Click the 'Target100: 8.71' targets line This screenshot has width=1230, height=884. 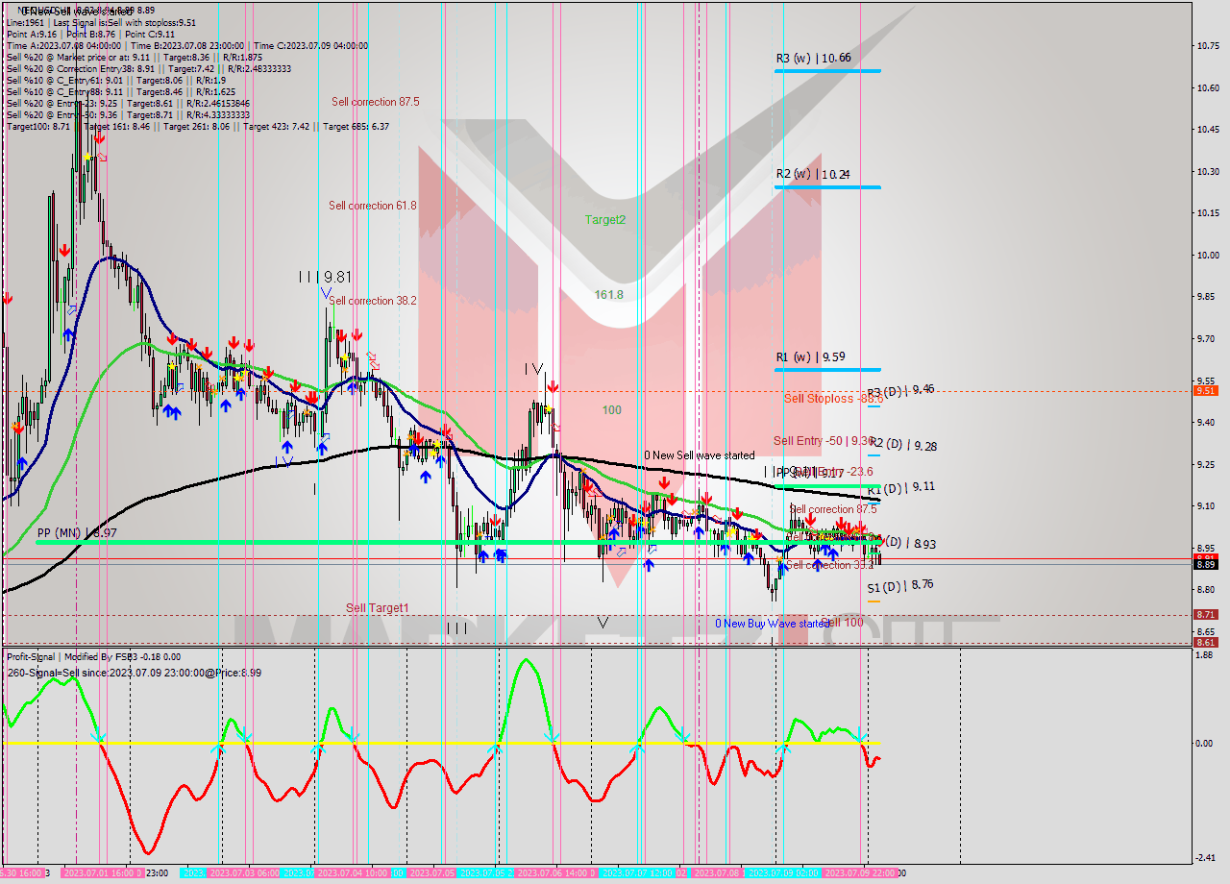click(197, 126)
